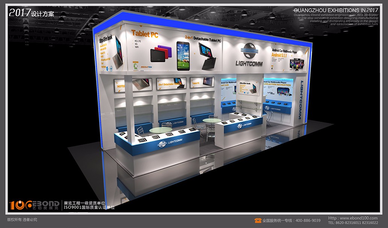The height and width of the screenshot is (228, 388).
Task: Click the red and purple tablets image
Action: coord(161,53)
